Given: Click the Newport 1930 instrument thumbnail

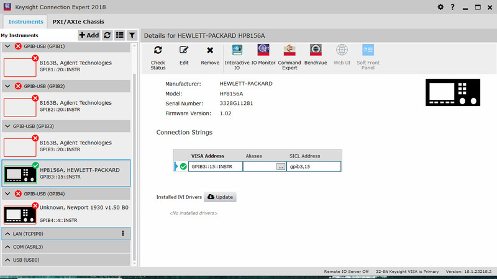Looking at the screenshot, I should pos(20,215).
